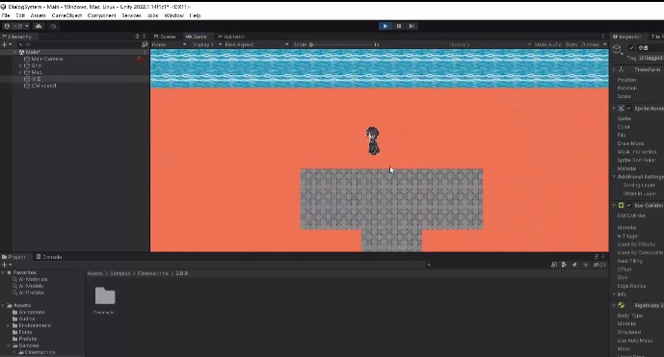Open the Free Aspect dropdown
The height and width of the screenshot is (357, 664).
click(x=255, y=44)
